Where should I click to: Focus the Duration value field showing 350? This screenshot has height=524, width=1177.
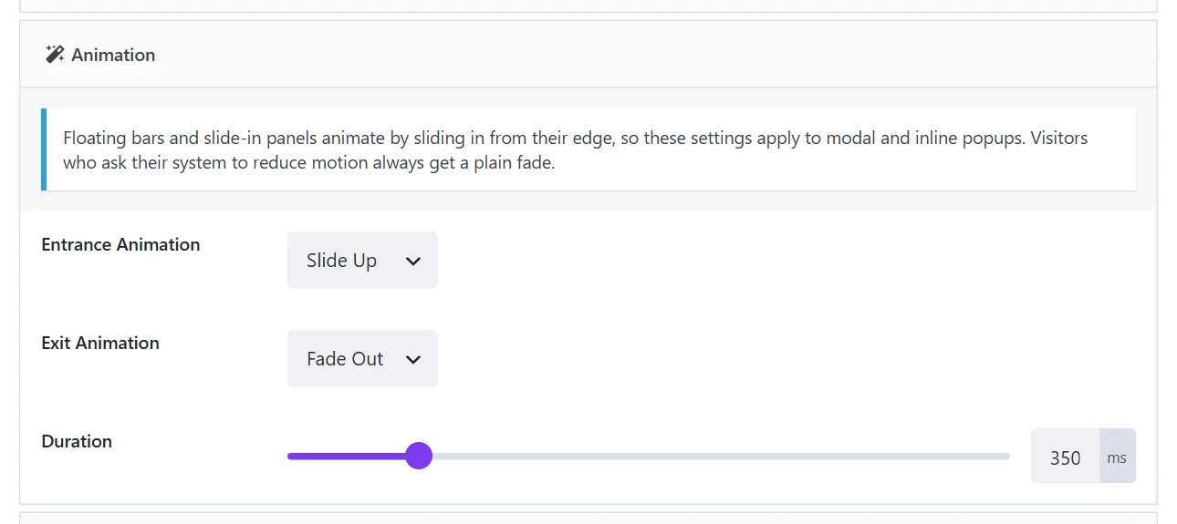point(1065,456)
